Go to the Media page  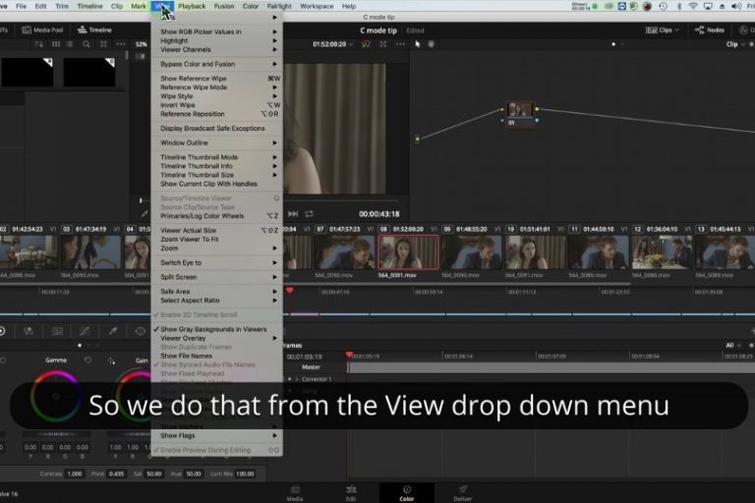[295, 493]
